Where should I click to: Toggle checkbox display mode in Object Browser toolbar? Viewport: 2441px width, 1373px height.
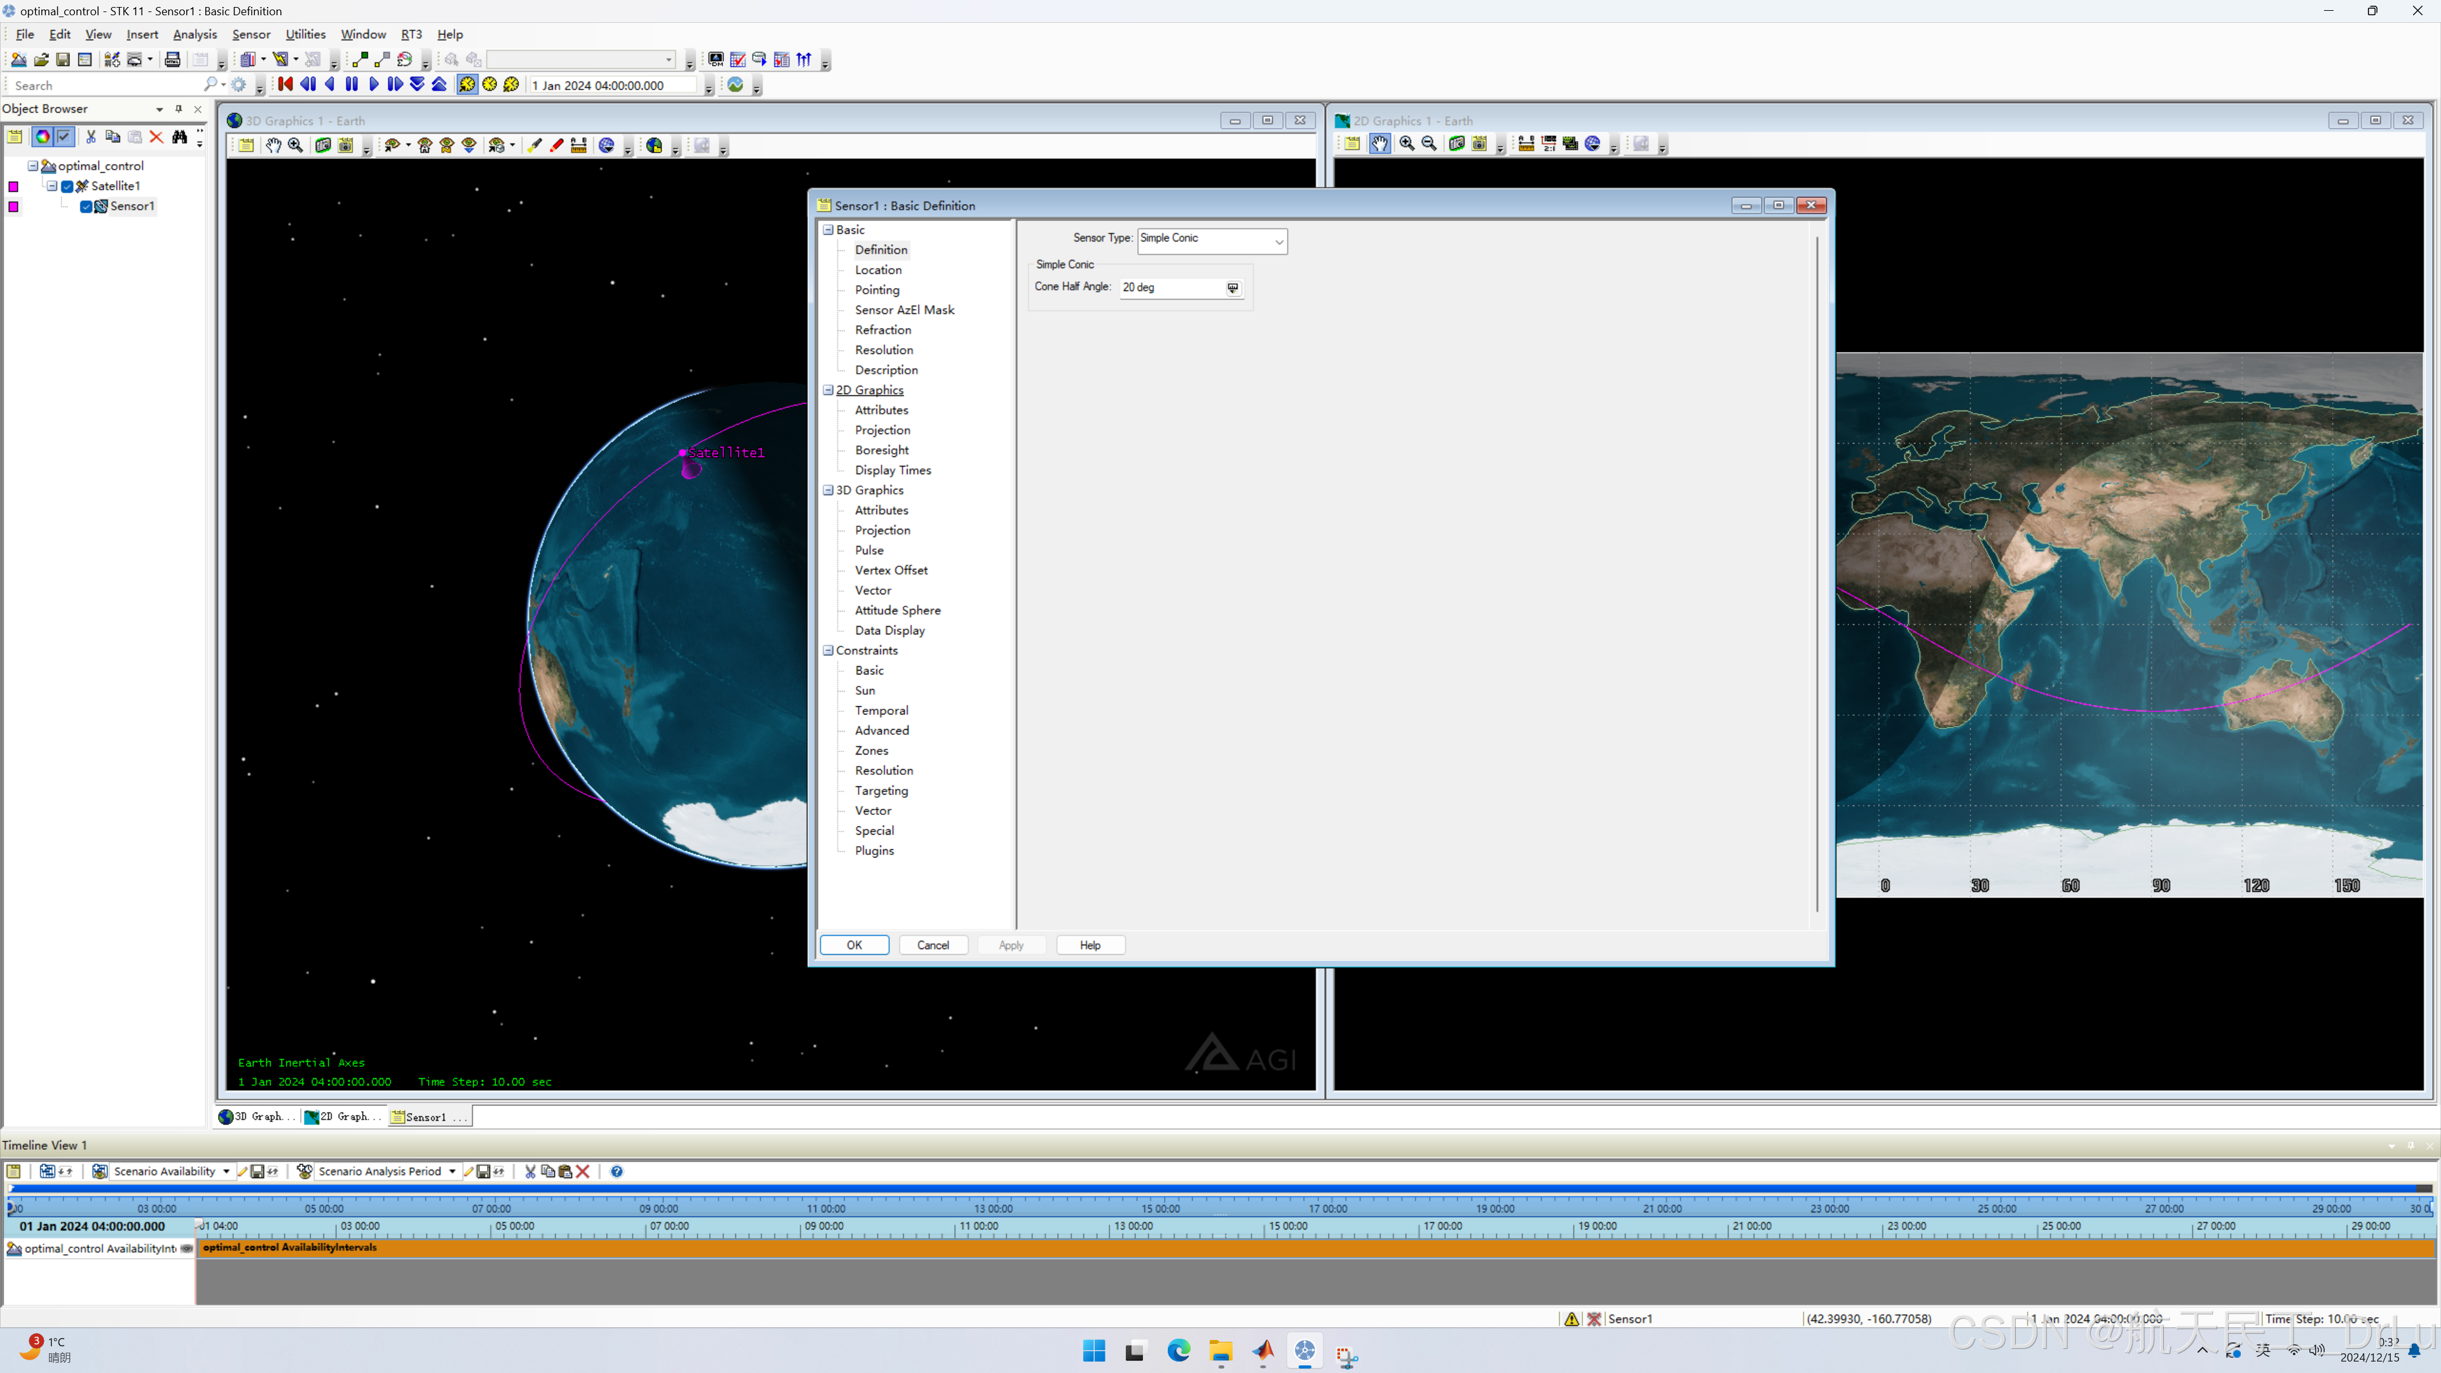click(64, 137)
